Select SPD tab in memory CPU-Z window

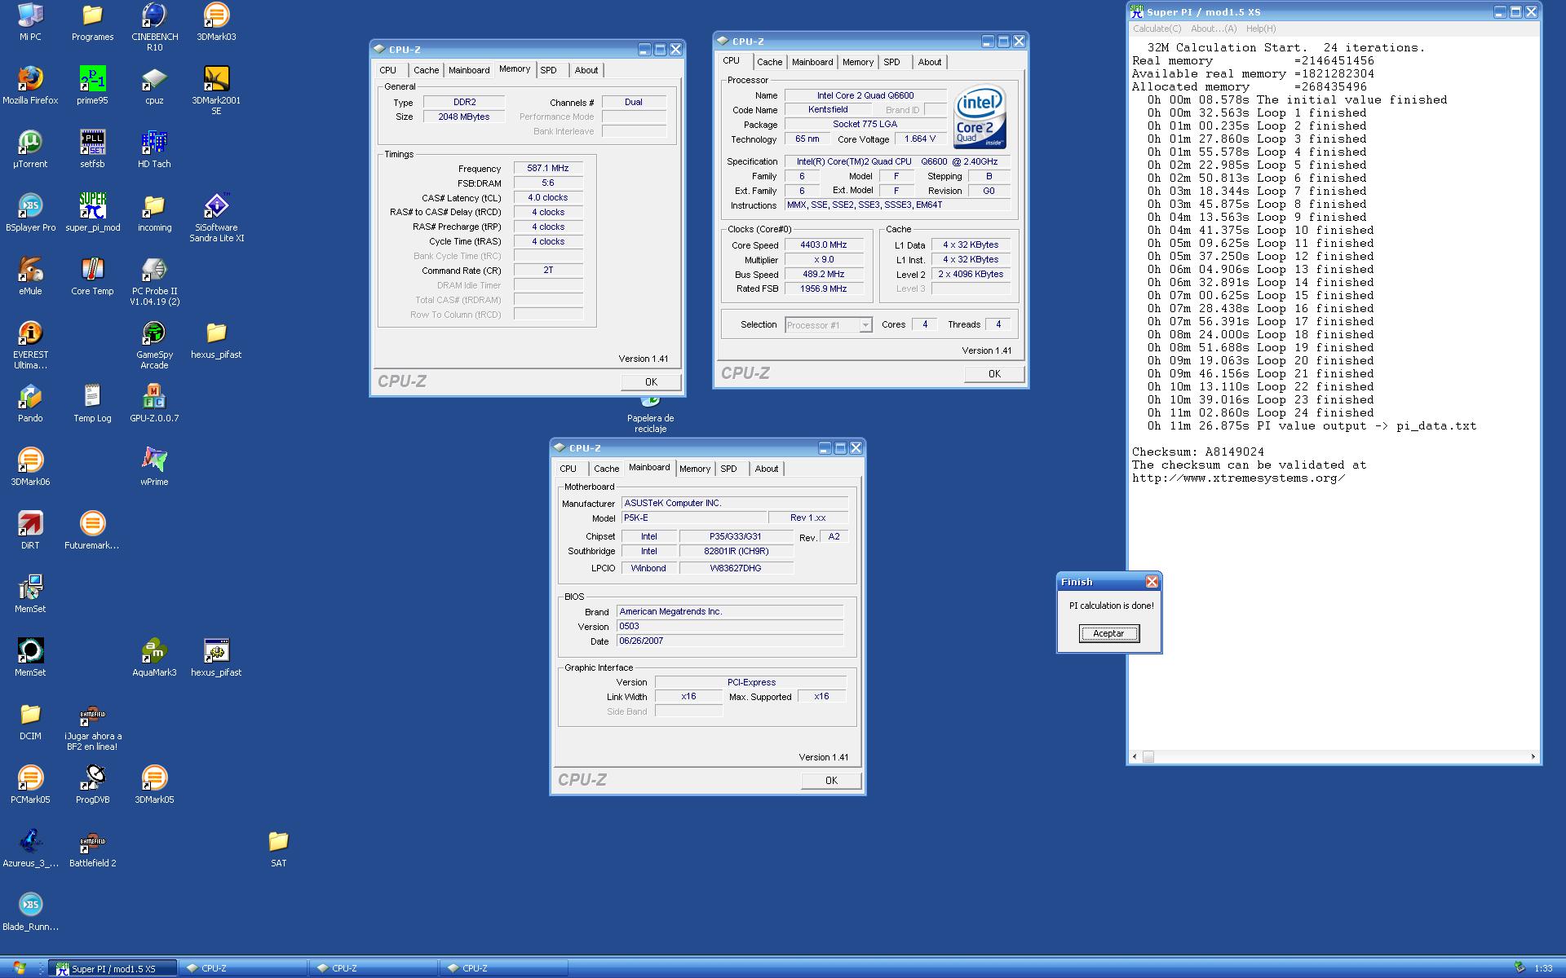(548, 70)
